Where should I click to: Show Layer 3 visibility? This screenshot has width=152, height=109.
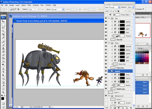106,92
